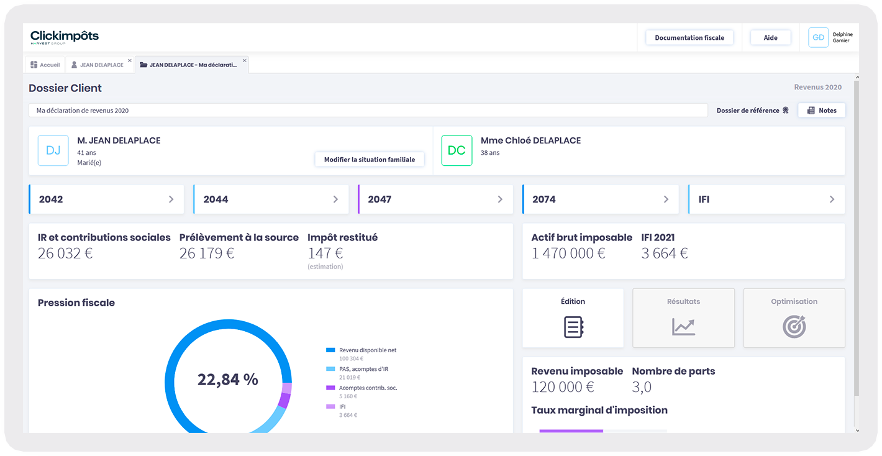
Task: Close the Ma déclaration tab
Action: (x=245, y=61)
